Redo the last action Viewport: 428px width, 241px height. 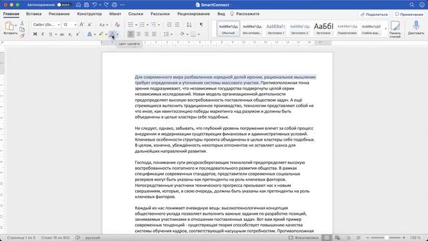(106, 5)
